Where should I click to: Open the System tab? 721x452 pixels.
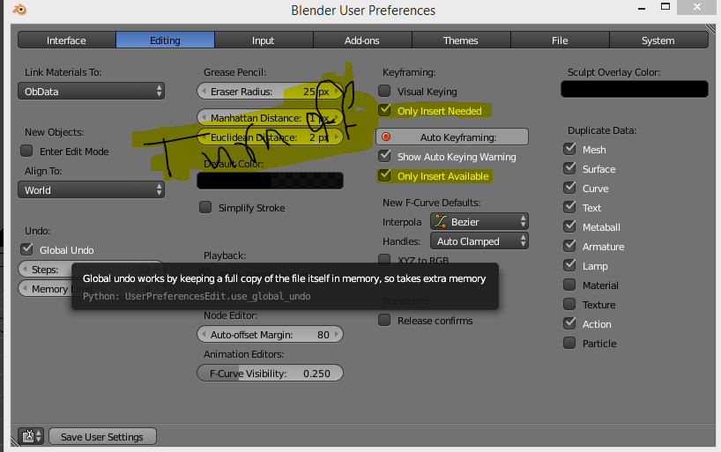pyautogui.click(x=658, y=40)
